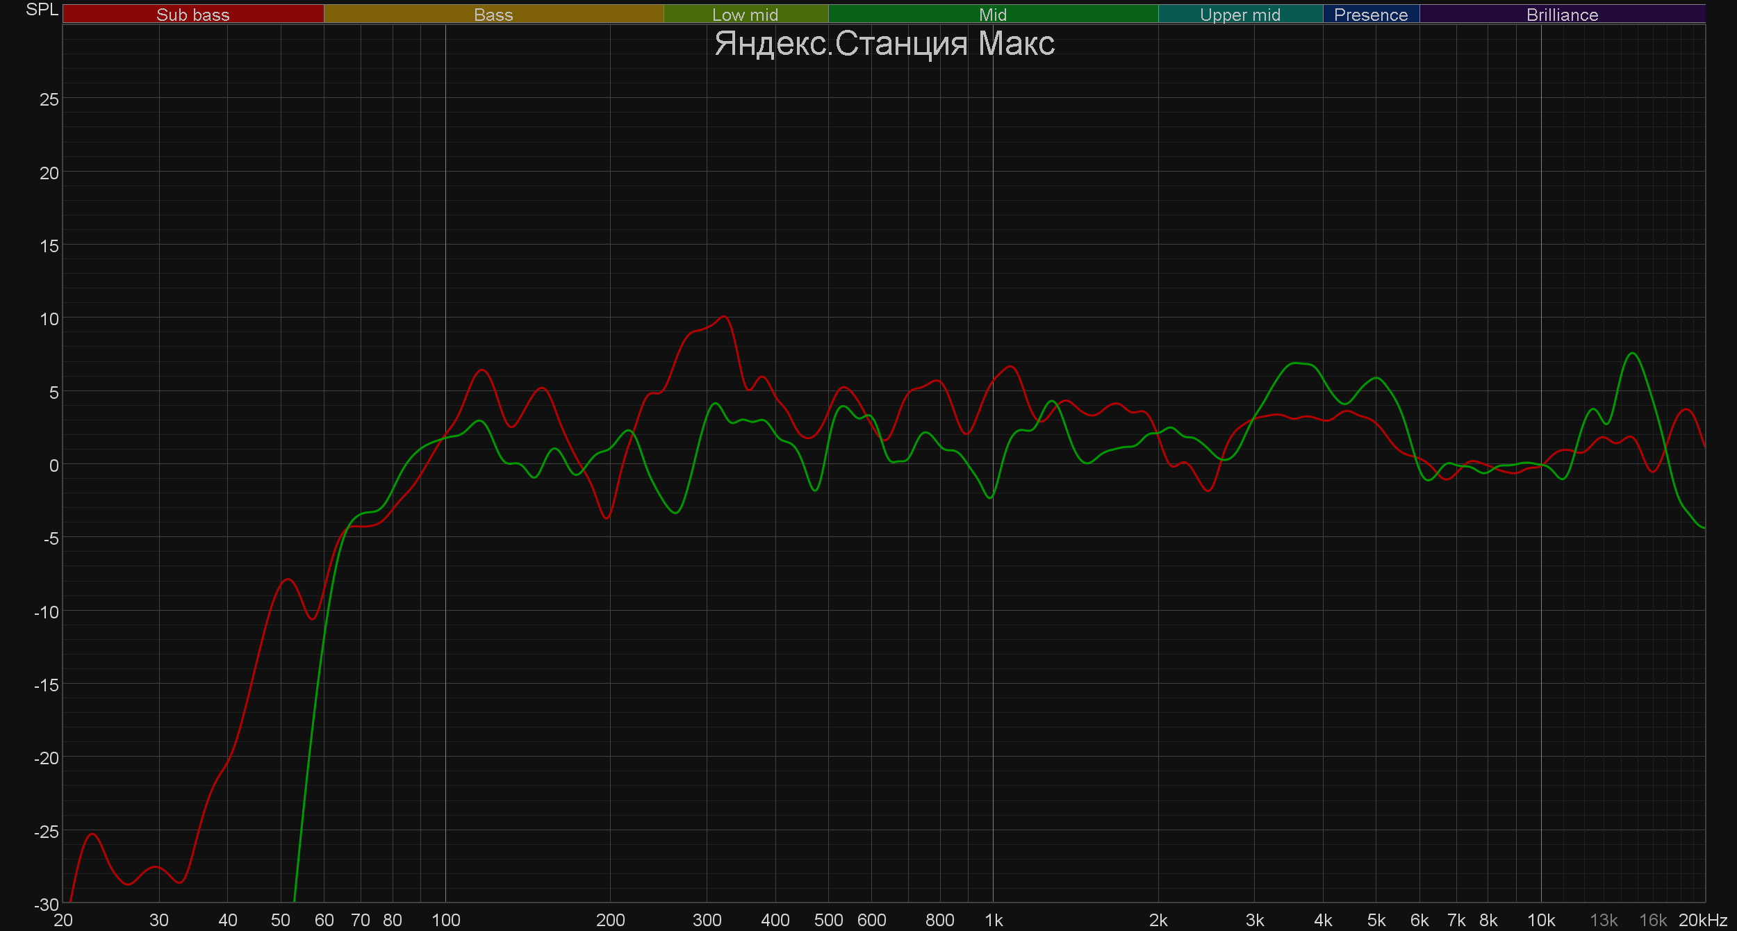The width and height of the screenshot is (1737, 931).
Task: Click the -30 dB level label
Action: [x=47, y=905]
